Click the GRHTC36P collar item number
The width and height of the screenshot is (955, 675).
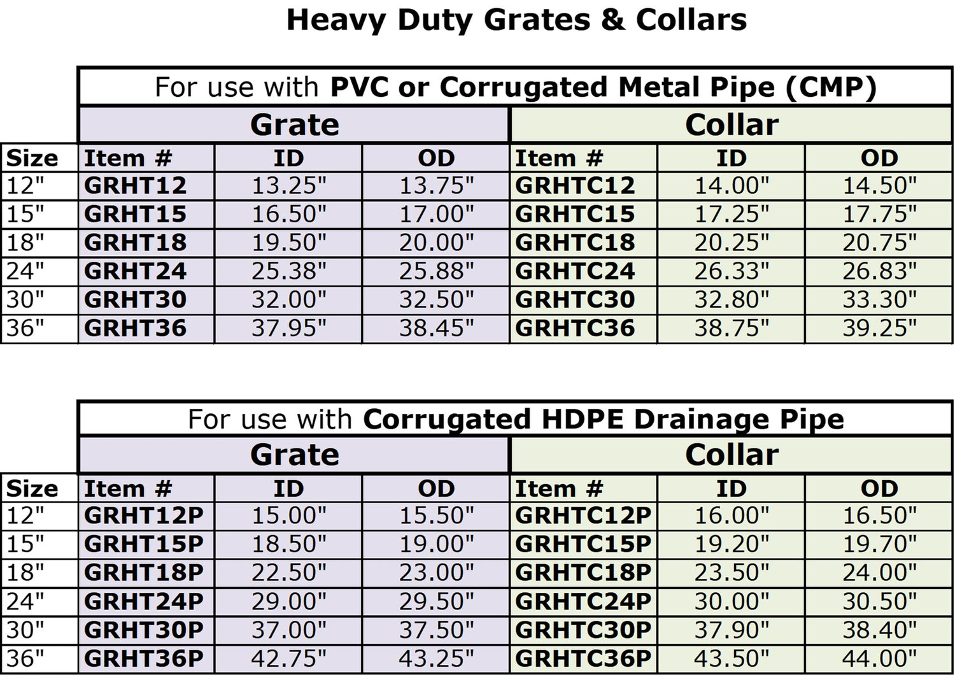coord(583,658)
